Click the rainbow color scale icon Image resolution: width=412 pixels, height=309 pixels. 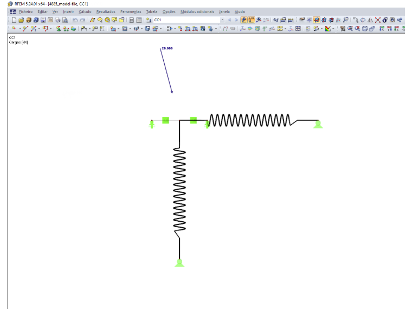pos(327,29)
